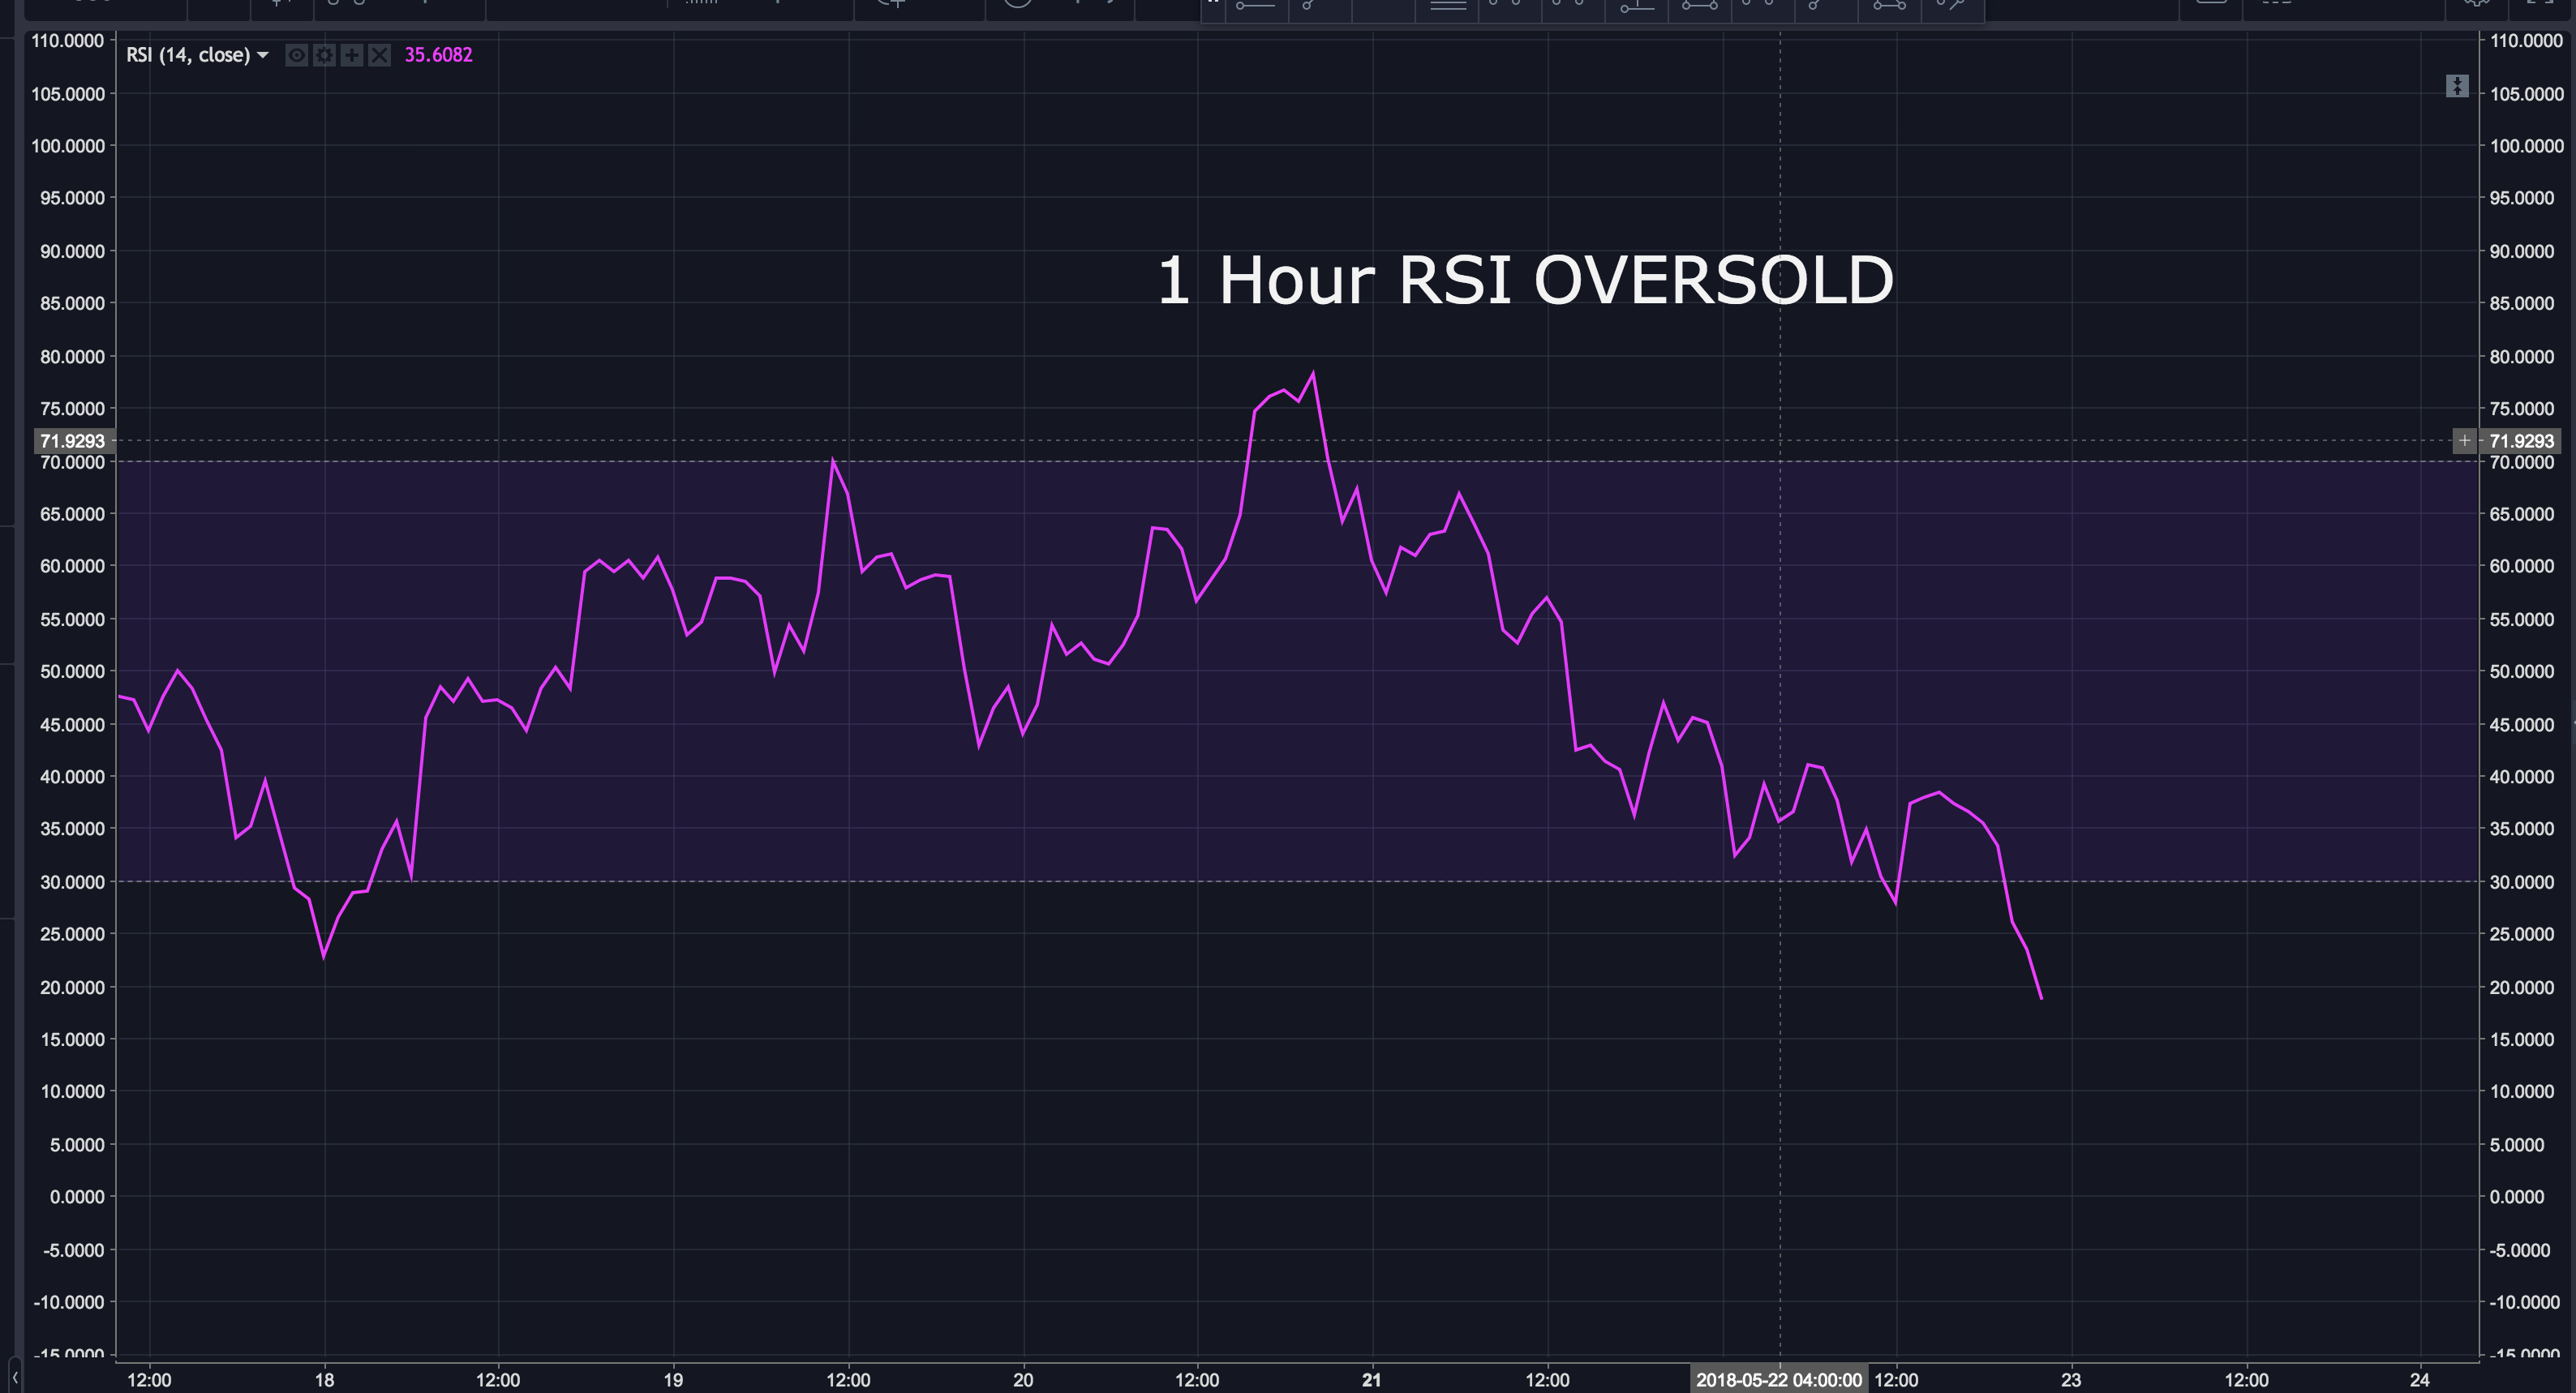2576x1393 pixels.
Task: Click the RSI (14, close) title text
Action: tap(187, 55)
